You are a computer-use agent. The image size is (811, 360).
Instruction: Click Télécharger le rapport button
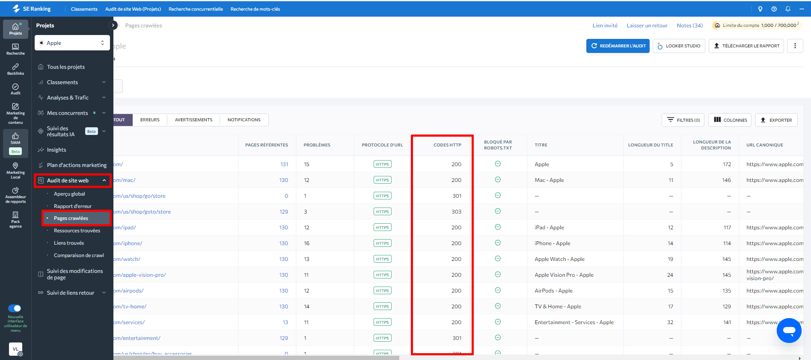coord(746,46)
